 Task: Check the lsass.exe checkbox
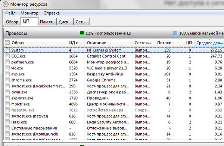pos(7,122)
